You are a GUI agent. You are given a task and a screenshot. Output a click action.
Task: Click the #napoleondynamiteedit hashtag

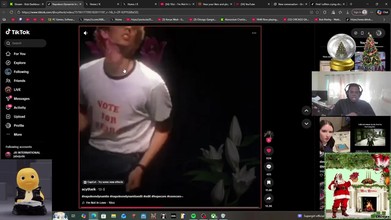[x=126, y=196]
